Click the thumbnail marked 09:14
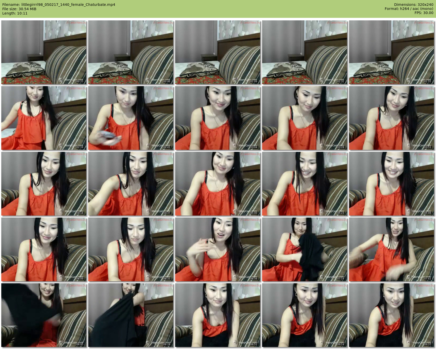 point(305,315)
